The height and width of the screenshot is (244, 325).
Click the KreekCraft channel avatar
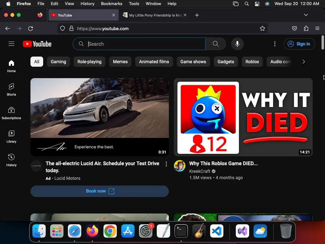click(x=180, y=166)
